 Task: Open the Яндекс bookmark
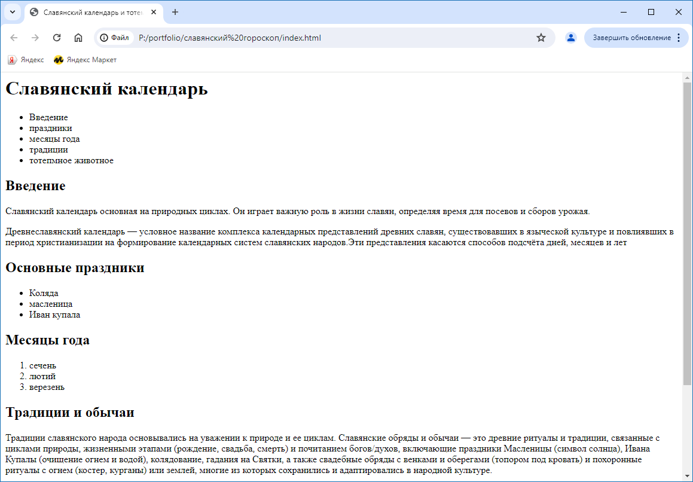[26, 60]
